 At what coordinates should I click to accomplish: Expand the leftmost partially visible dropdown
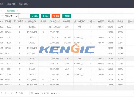(2, 16)
